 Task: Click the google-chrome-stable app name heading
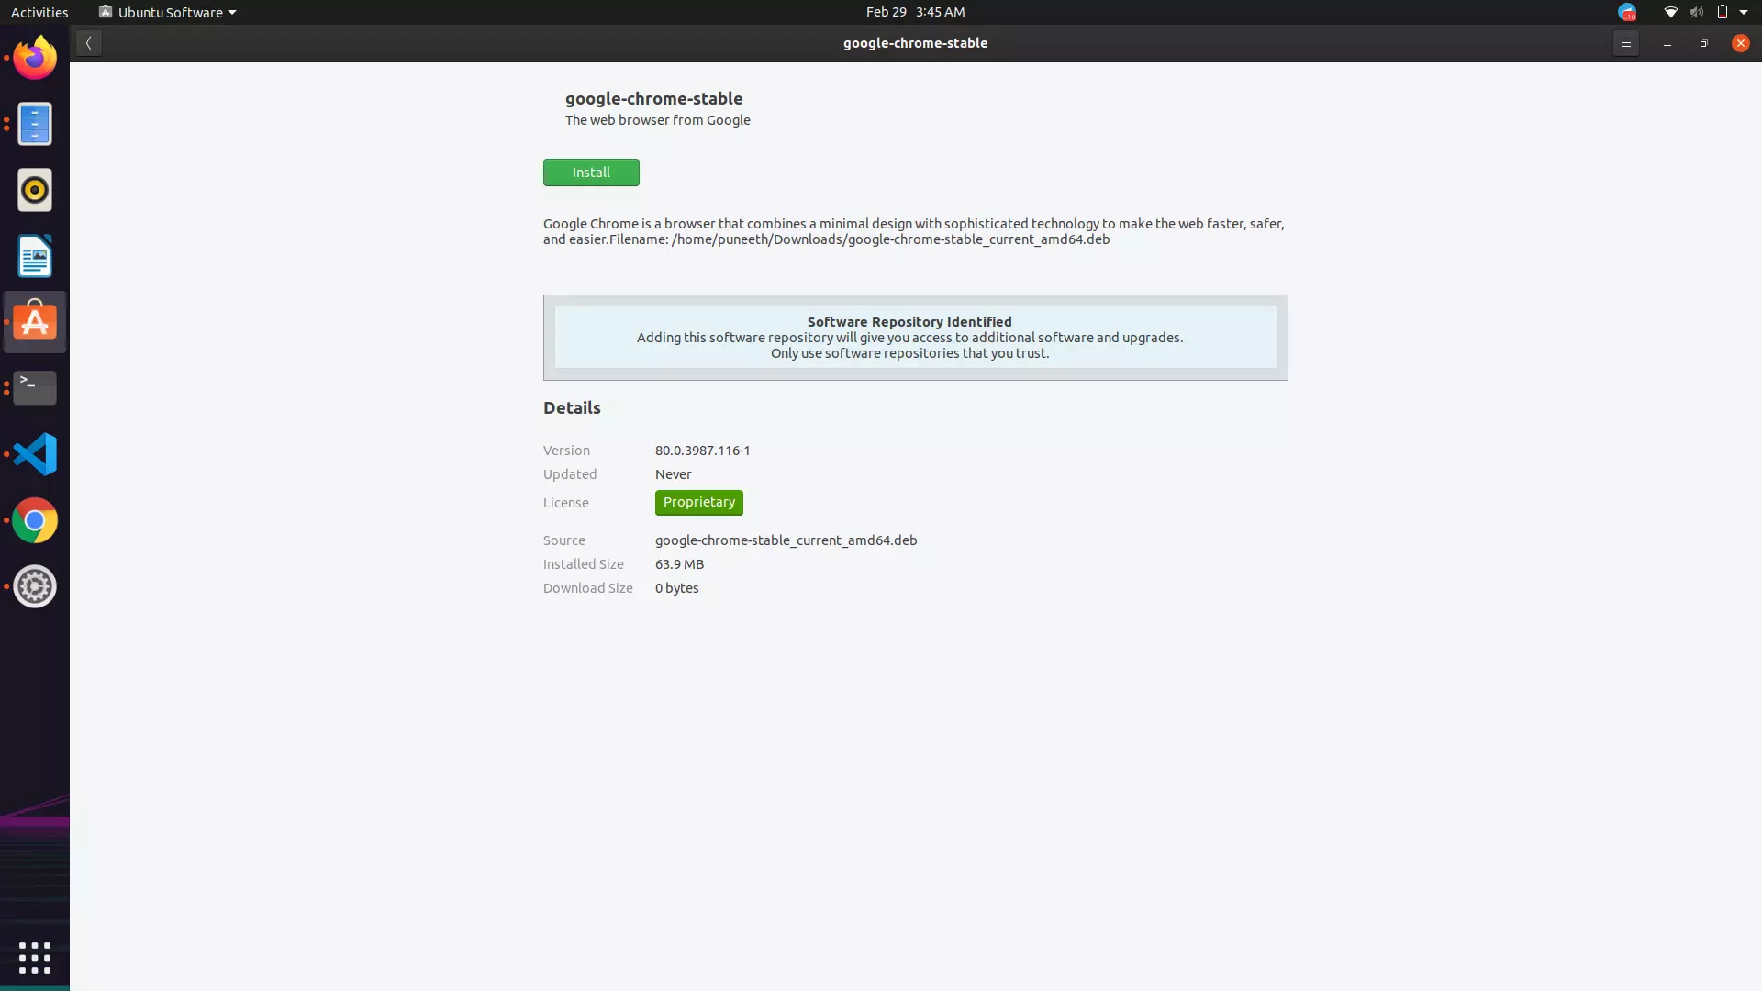tap(653, 98)
